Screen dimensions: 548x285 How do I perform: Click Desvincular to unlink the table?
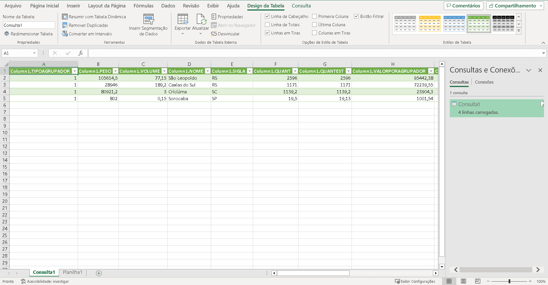(x=225, y=34)
